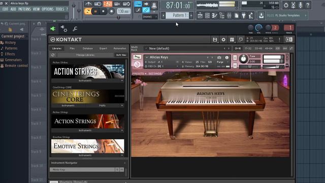Adjust the Tune knob

[x=243, y=59]
